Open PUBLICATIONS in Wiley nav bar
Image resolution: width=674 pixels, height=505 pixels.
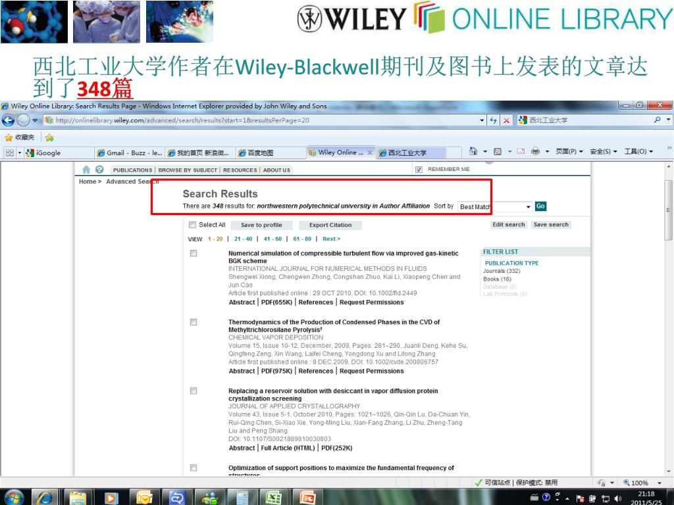point(132,170)
